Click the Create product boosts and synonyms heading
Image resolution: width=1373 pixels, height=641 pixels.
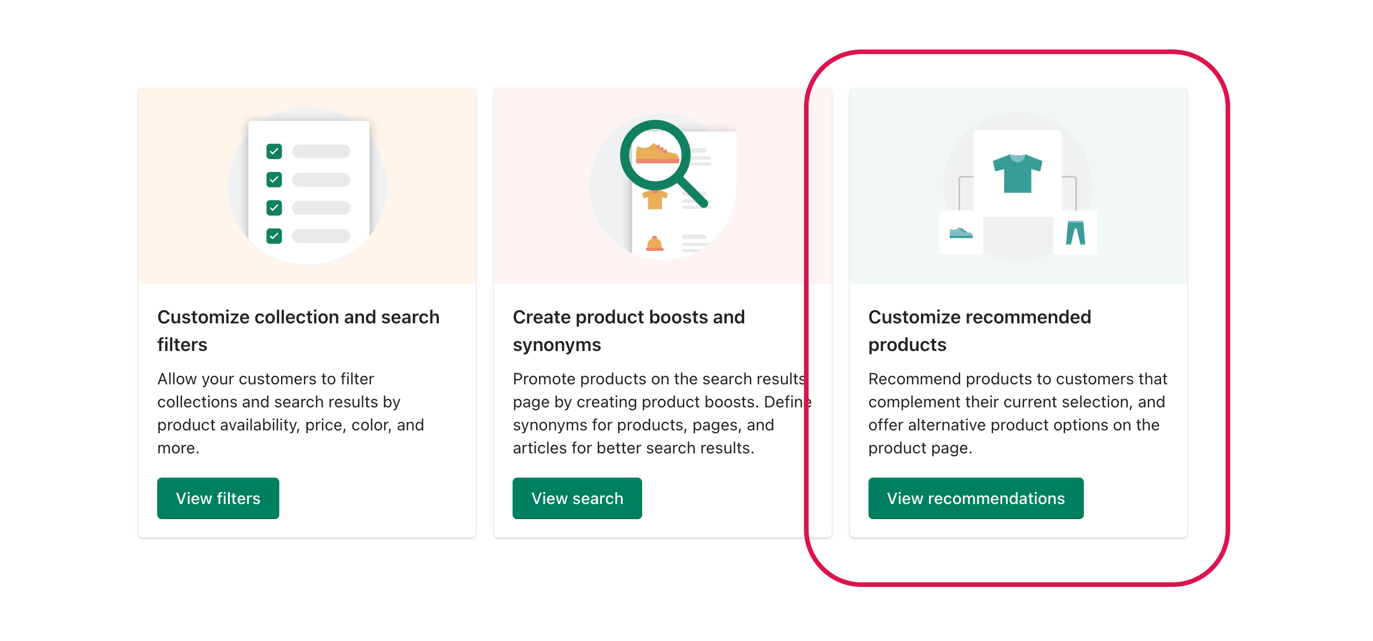pos(629,330)
